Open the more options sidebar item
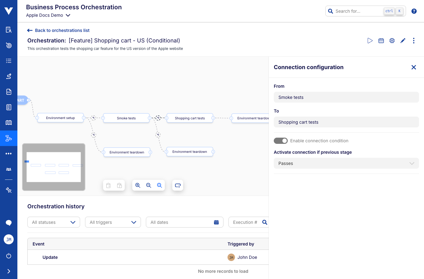The image size is (424, 279). click(8, 153)
